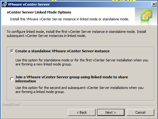Select the join linked mode group radio button
158x119 pixels.
pyautogui.click(x=12, y=79)
